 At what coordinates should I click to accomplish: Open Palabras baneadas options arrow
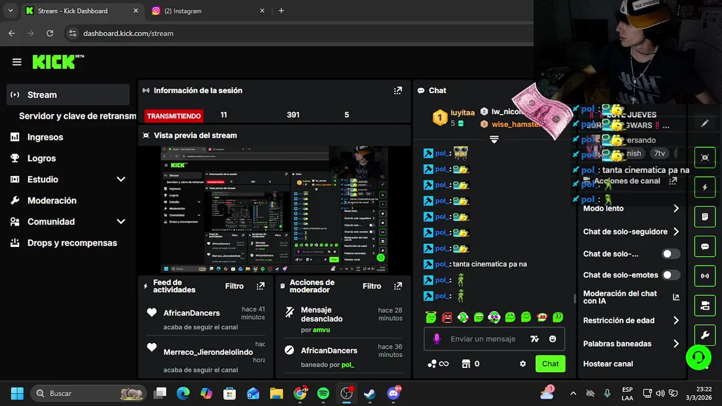tap(676, 343)
